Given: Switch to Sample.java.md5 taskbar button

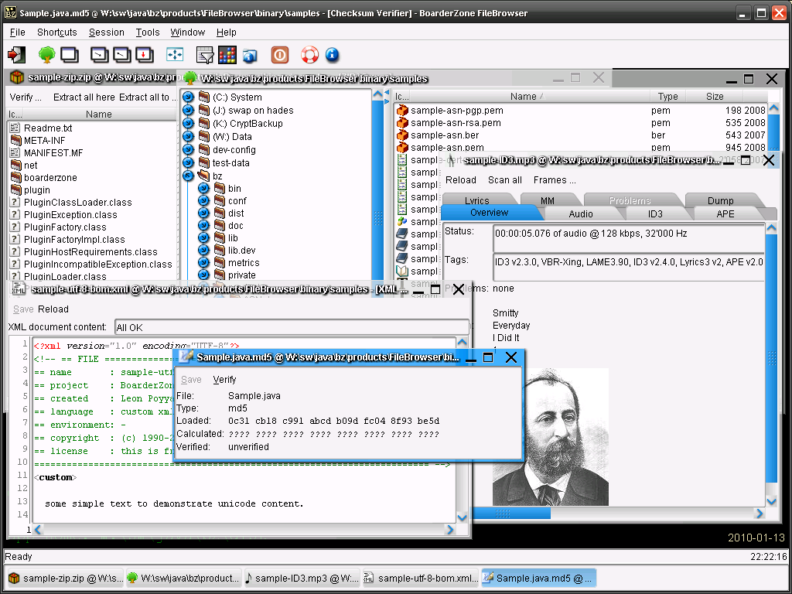Looking at the screenshot, I should pyautogui.click(x=538, y=578).
